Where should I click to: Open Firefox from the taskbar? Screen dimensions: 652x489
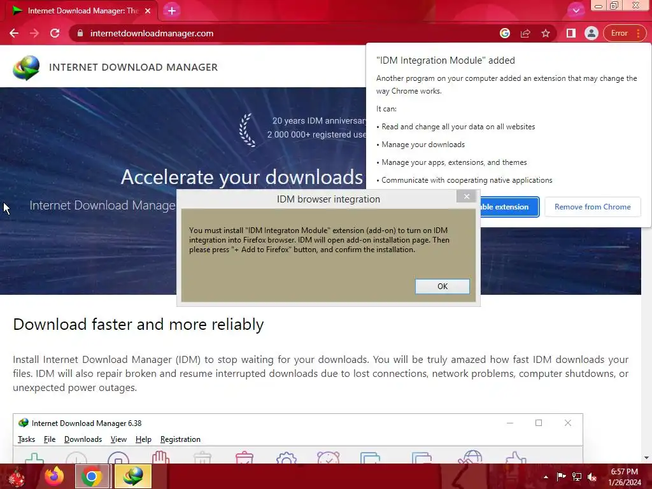54,476
